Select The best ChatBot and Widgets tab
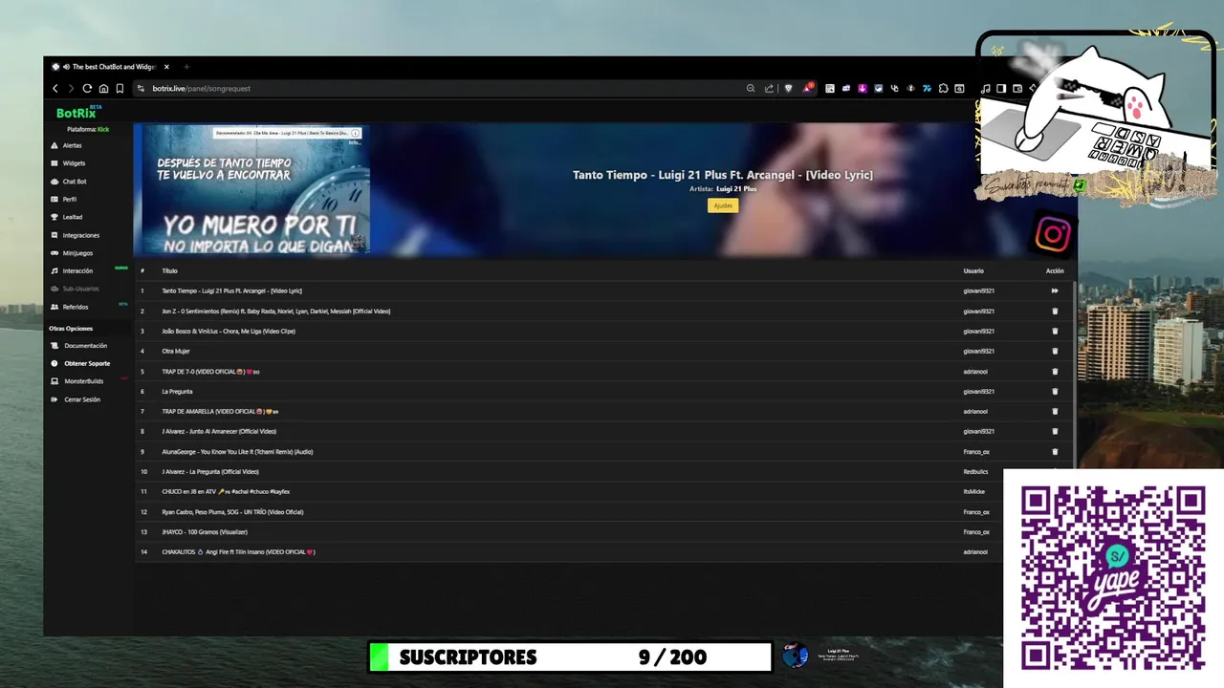1224x688 pixels. pyautogui.click(x=110, y=67)
